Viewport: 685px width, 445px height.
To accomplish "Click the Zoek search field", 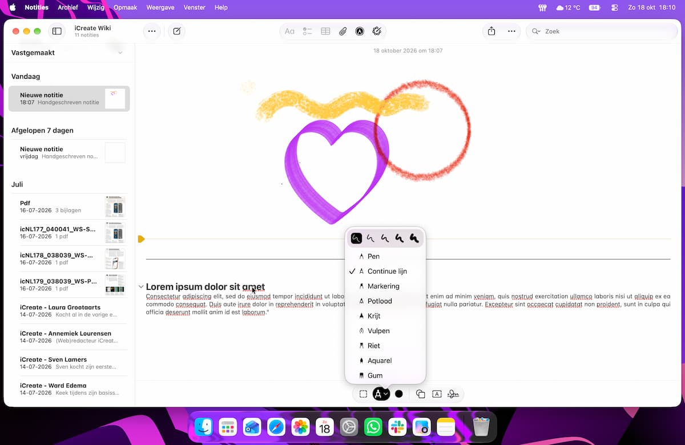I will [602, 31].
